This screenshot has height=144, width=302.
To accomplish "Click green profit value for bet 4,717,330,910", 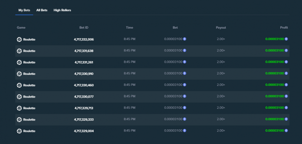I will 275,73.
